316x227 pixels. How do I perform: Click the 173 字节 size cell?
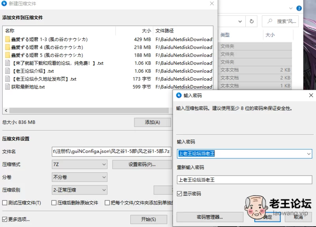142,79
